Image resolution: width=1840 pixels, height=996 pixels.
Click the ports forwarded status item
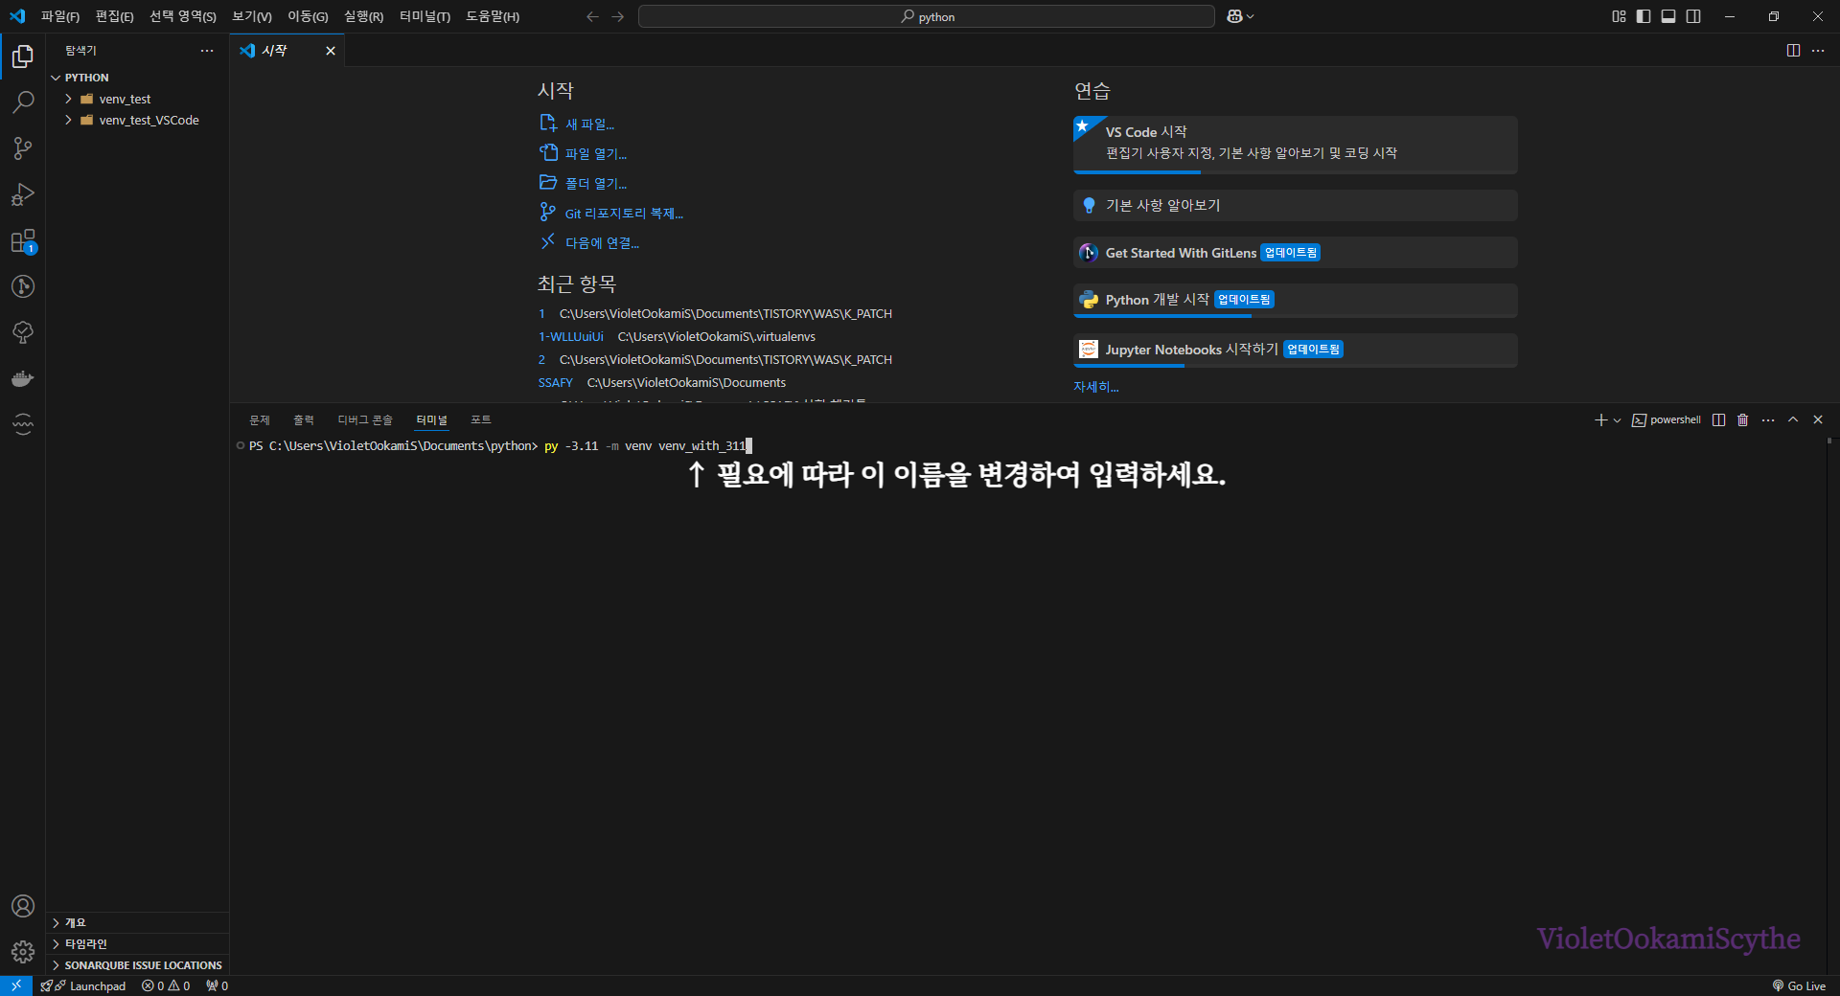pos(217,985)
